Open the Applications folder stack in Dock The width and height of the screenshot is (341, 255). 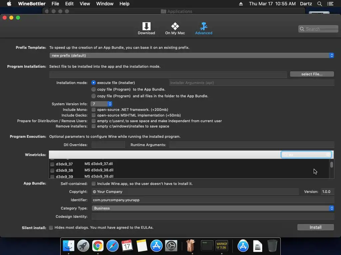pos(243,246)
